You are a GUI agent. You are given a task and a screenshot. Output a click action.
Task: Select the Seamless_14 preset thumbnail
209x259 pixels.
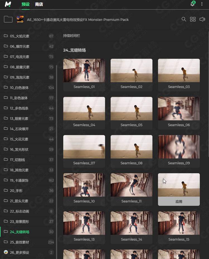131,223
